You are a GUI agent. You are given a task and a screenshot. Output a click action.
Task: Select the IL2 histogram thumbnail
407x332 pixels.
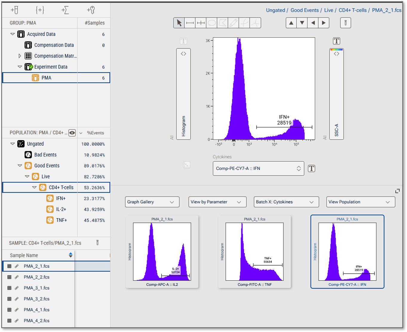(162, 252)
